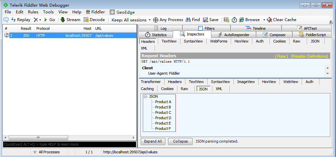336x157 pixels.
Task: Click the timer stopwatch icon
Action: (234, 20)
